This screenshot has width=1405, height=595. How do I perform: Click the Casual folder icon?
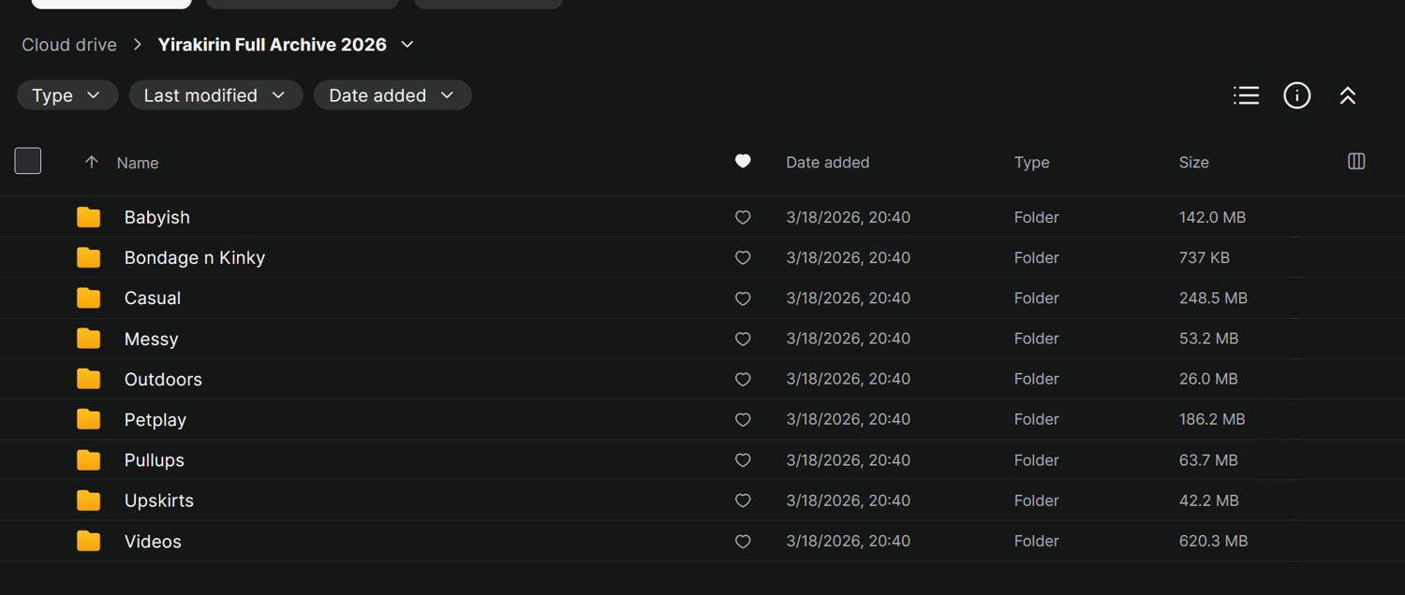tap(89, 298)
